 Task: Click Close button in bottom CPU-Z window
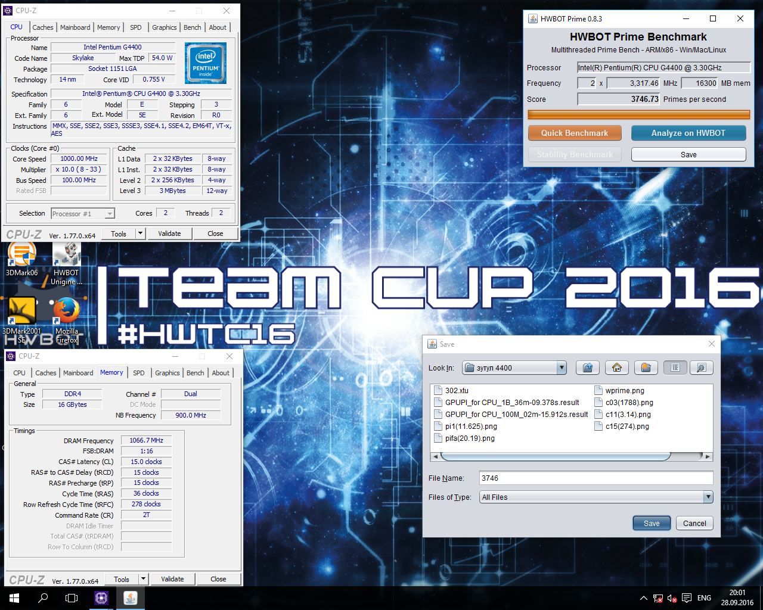click(x=218, y=579)
